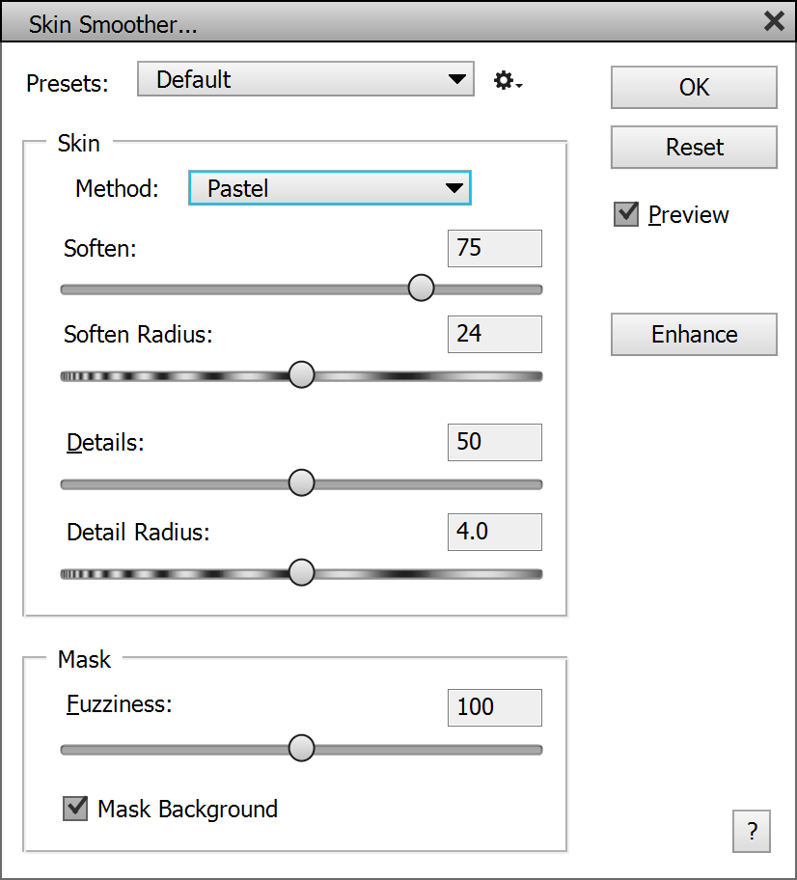Screen dimensions: 797x880
Task: Open the presets gear settings menu
Action: pyautogui.click(x=508, y=81)
